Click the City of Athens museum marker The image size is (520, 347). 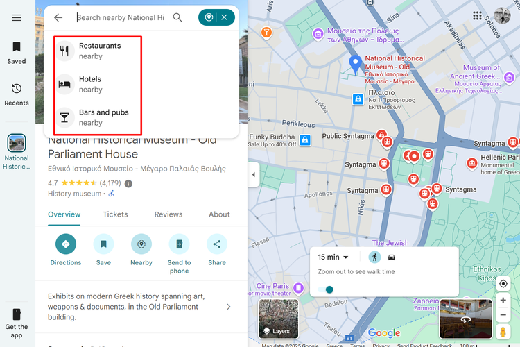(318, 33)
